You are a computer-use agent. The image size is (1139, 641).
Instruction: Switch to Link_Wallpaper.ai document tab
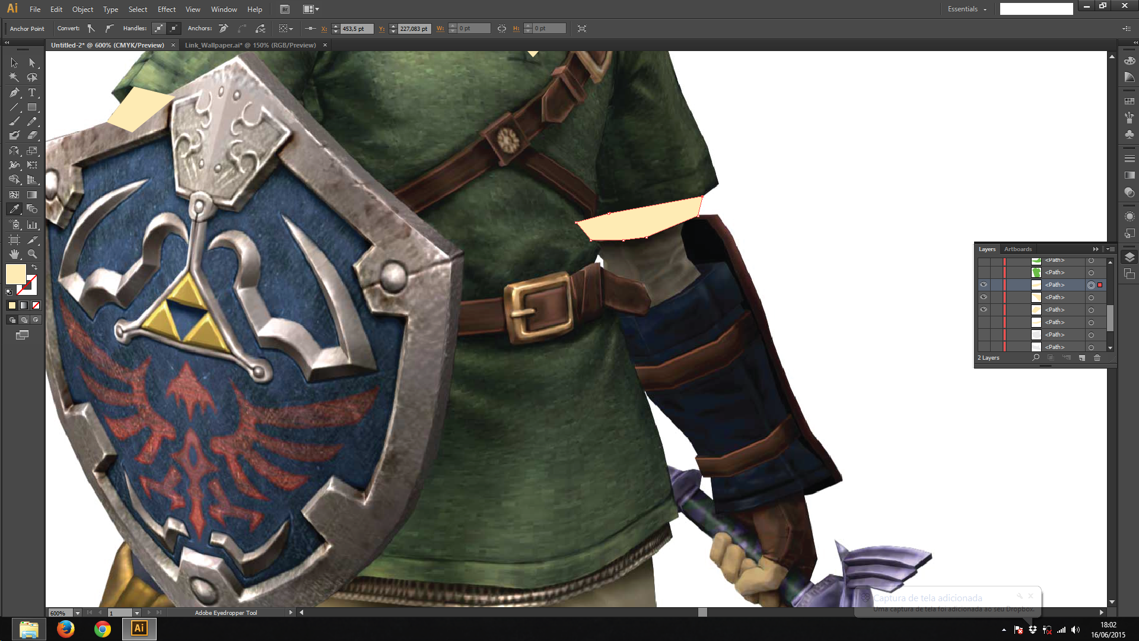(x=250, y=45)
